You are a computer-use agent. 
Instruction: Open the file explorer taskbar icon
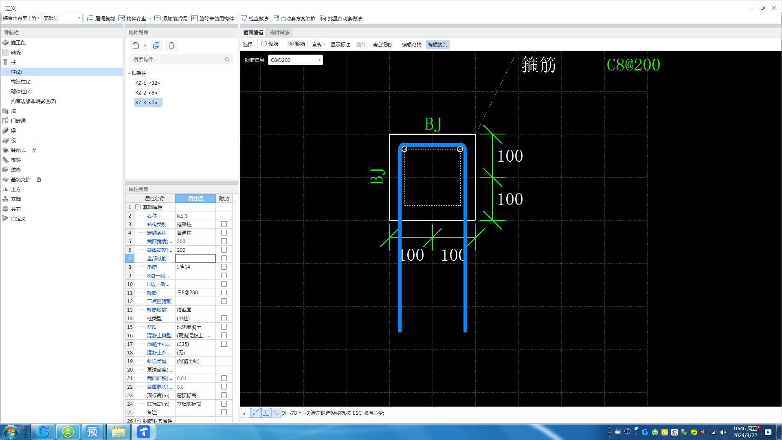pos(118,432)
